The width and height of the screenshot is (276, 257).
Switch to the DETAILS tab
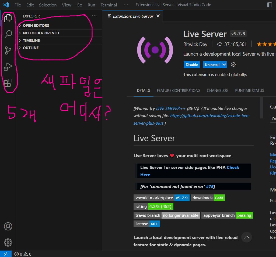(144, 91)
